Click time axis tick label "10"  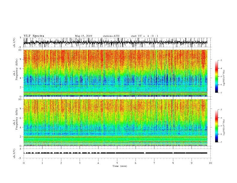tap(210, 163)
